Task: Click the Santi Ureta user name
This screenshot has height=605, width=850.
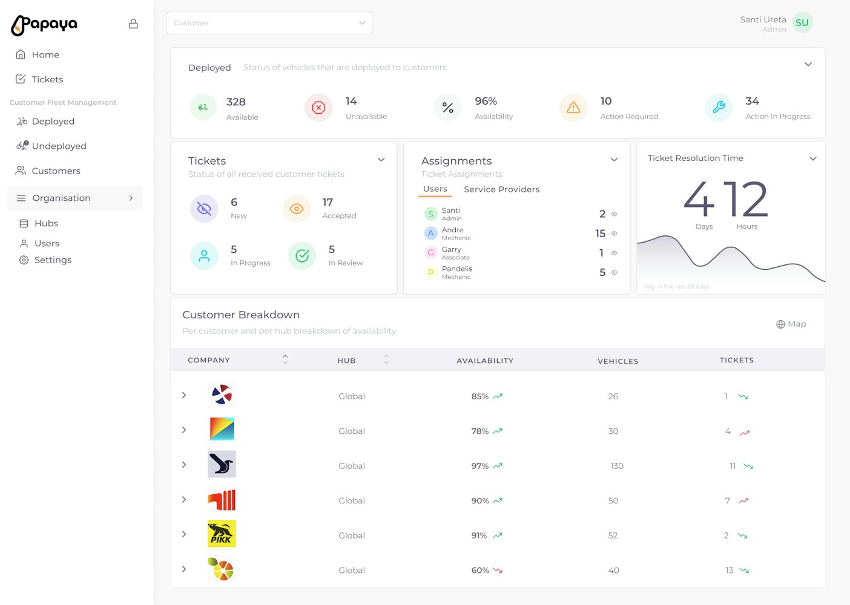Action: point(763,19)
